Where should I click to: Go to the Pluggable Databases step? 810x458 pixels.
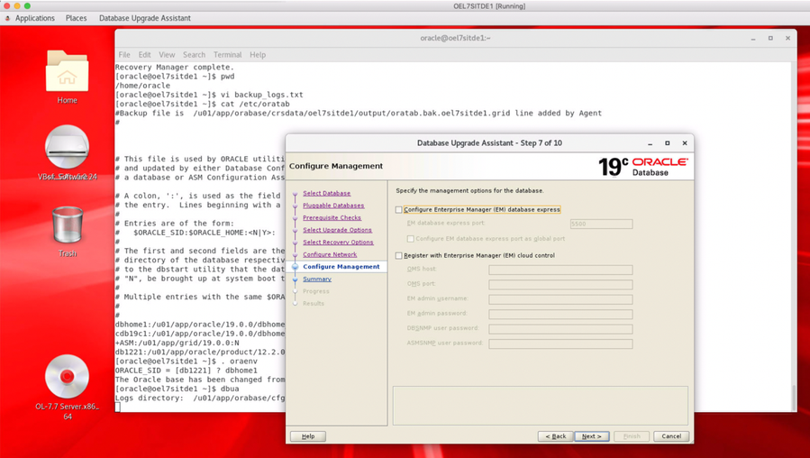coord(333,206)
